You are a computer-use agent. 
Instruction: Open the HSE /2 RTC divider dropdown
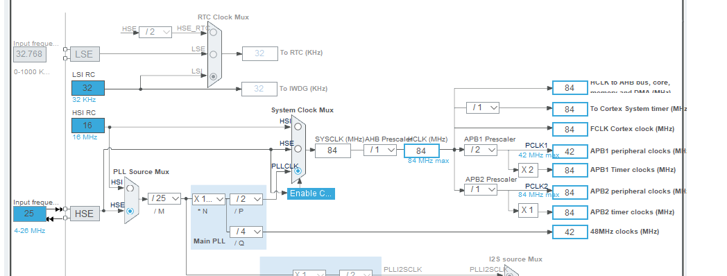(155, 32)
